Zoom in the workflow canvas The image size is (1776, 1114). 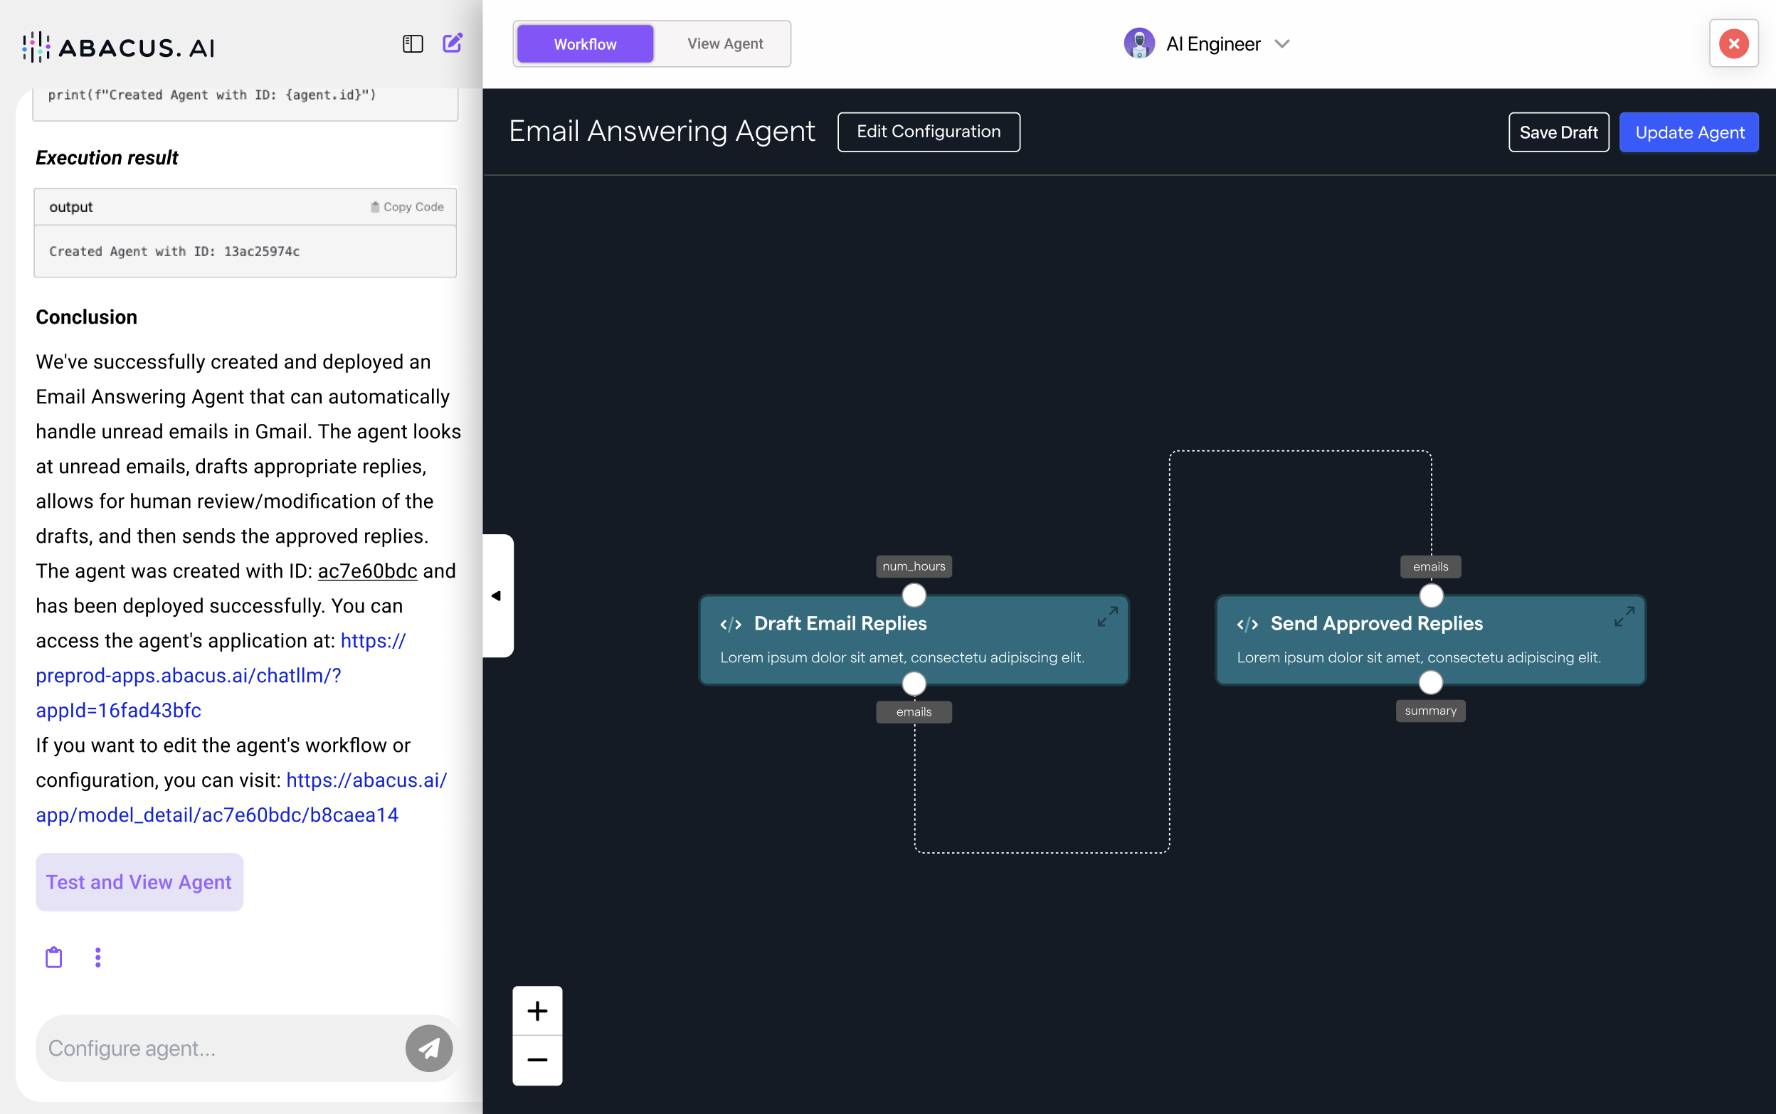(537, 1011)
